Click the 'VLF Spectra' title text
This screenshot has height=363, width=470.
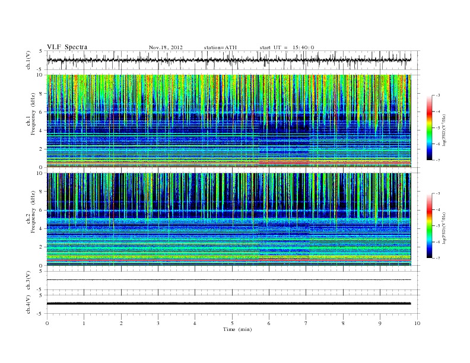coord(67,47)
